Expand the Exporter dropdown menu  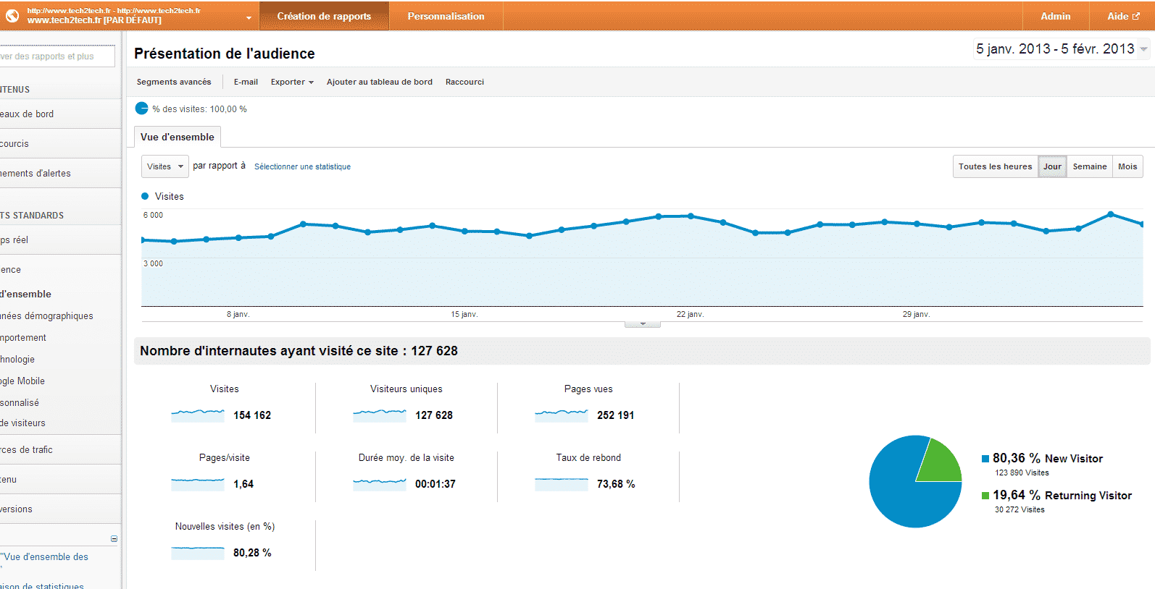292,82
